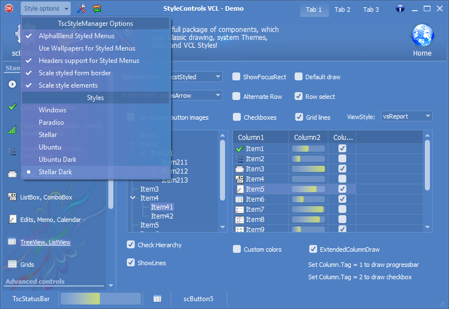449x309 pixels.
Task: Click the form icon beside Item4
Action: pyautogui.click(x=240, y=179)
